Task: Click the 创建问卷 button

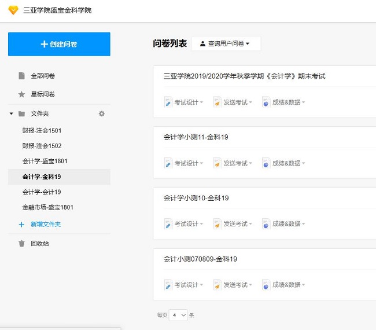Action: [x=59, y=44]
